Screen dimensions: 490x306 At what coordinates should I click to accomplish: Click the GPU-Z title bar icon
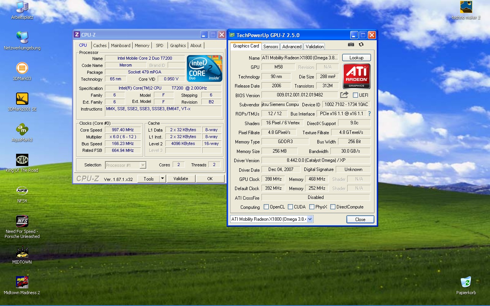click(x=232, y=35)
